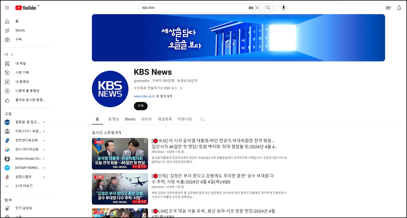Screen dimensions: 407x218
Task: Click the black 구독 subscribe button
Action: 141,106
